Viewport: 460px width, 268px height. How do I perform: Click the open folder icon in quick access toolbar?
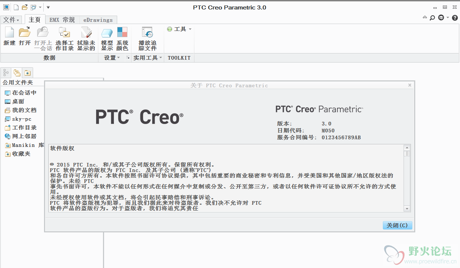pyautogui.click(x=25, y=7)
